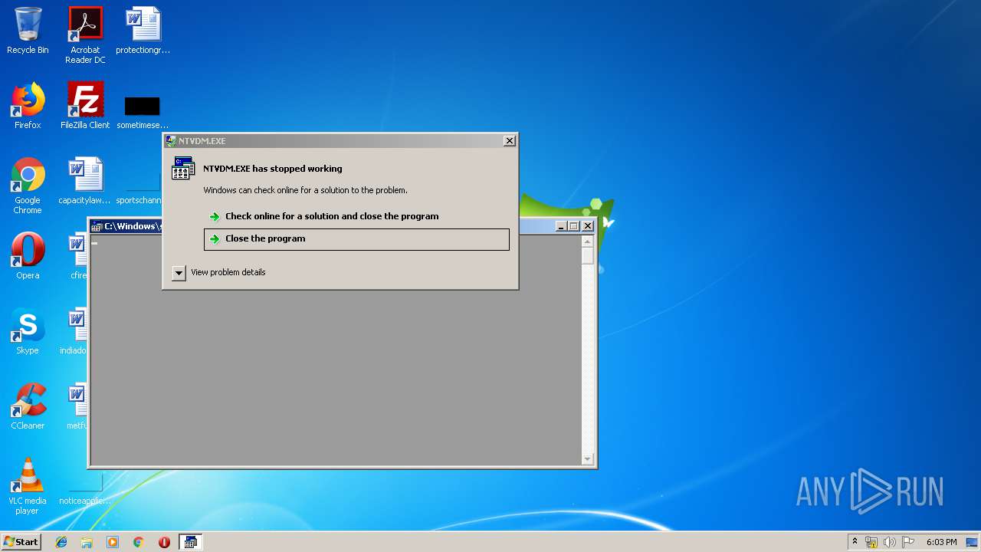Open Action Center flag icon
Screen dimensions: 981x552
pos(908,542)
